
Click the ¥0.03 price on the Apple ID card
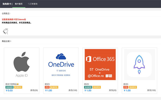click(9, 90)
